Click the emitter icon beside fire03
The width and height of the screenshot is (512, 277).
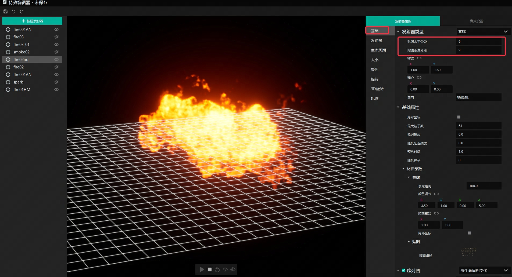(8, 37)
